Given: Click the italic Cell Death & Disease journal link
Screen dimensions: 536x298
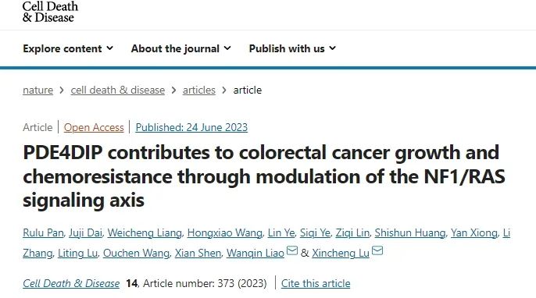Looking at the screenshot, I should click(x=71, y=283).
